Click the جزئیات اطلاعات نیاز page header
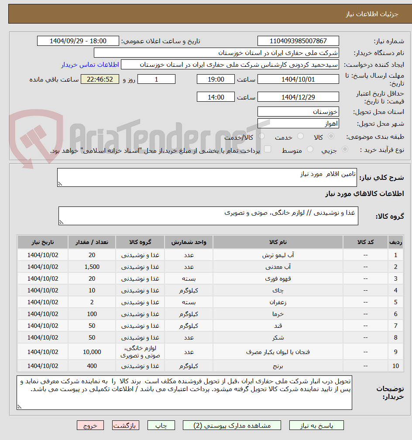The height and width of the screenshot is (440, 412). pyautogui.click(x=372, y=14)
